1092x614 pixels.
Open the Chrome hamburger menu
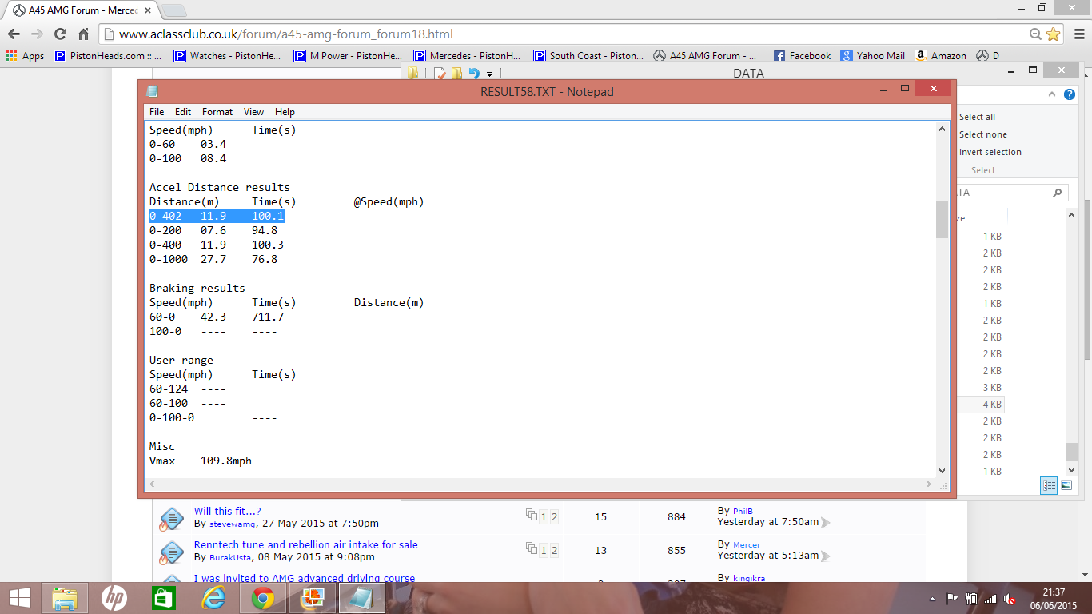point(1076,34)
